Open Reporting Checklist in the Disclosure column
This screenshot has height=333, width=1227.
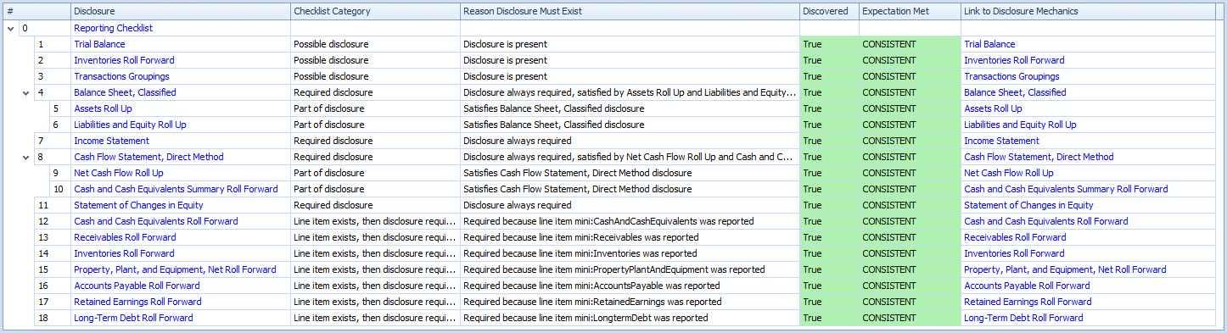pyautogui.click(x=113, y=28)
